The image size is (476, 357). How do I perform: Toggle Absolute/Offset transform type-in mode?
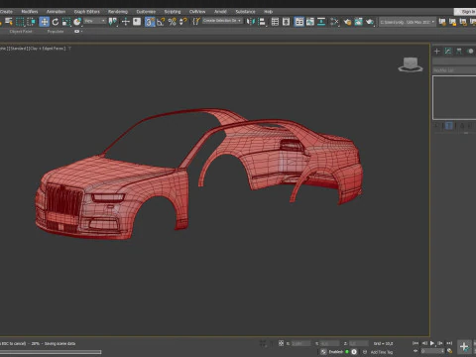click(x=281, y=343)
